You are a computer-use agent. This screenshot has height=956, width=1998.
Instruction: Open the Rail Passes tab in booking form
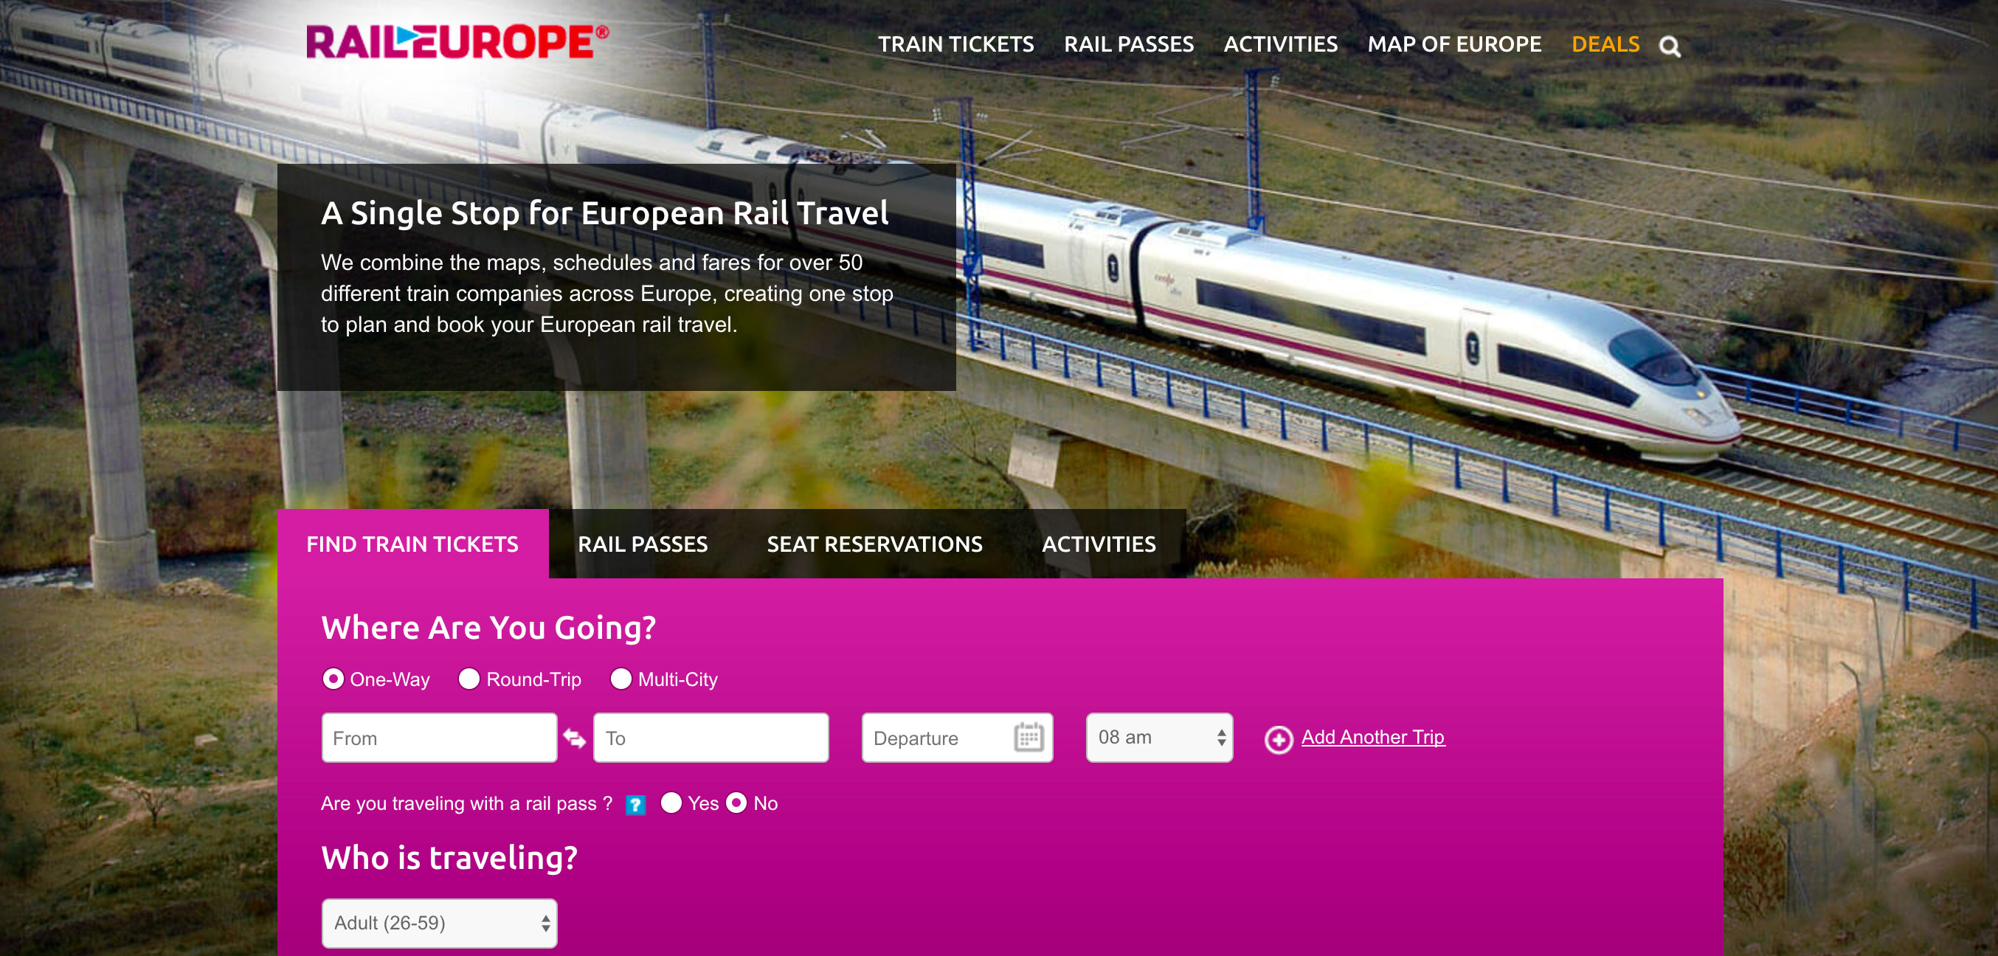click(642, 544)
